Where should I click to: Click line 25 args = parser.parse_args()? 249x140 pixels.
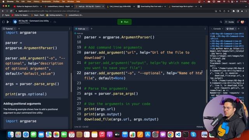click(x=111, y=93)
